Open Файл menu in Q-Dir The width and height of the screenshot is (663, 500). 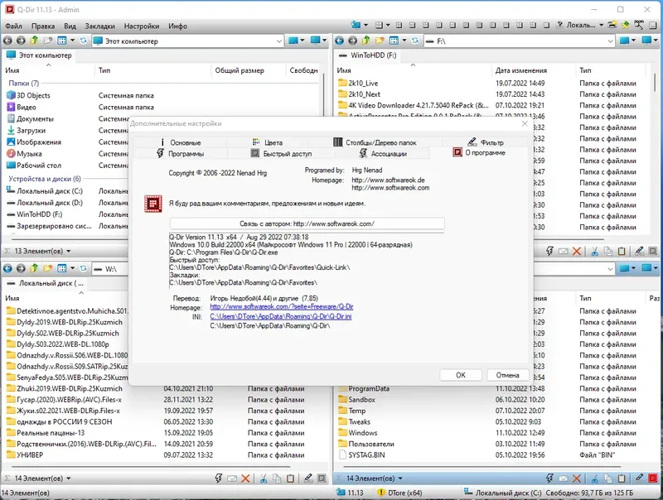click(x=13, y=26)
